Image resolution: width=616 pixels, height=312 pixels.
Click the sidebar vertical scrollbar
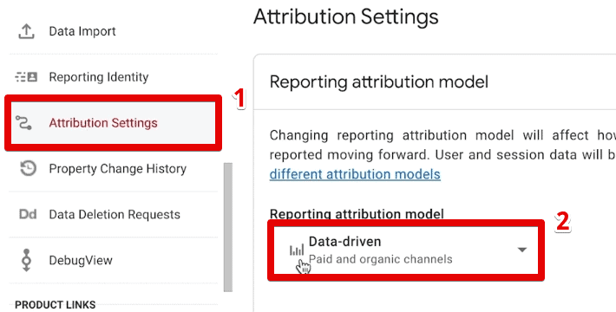(x=228, y=227)
